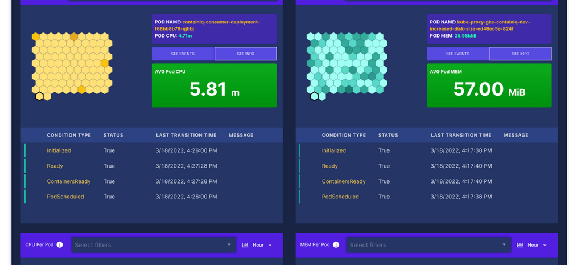Click PodScheduled row with 4:26:00 PM

pyautogui.click(x=152, y=197)
